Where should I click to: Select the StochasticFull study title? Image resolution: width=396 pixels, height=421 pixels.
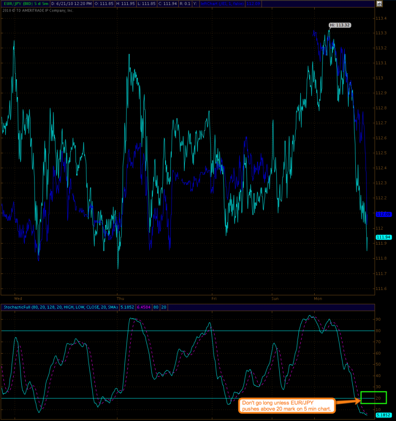[61, 307]
